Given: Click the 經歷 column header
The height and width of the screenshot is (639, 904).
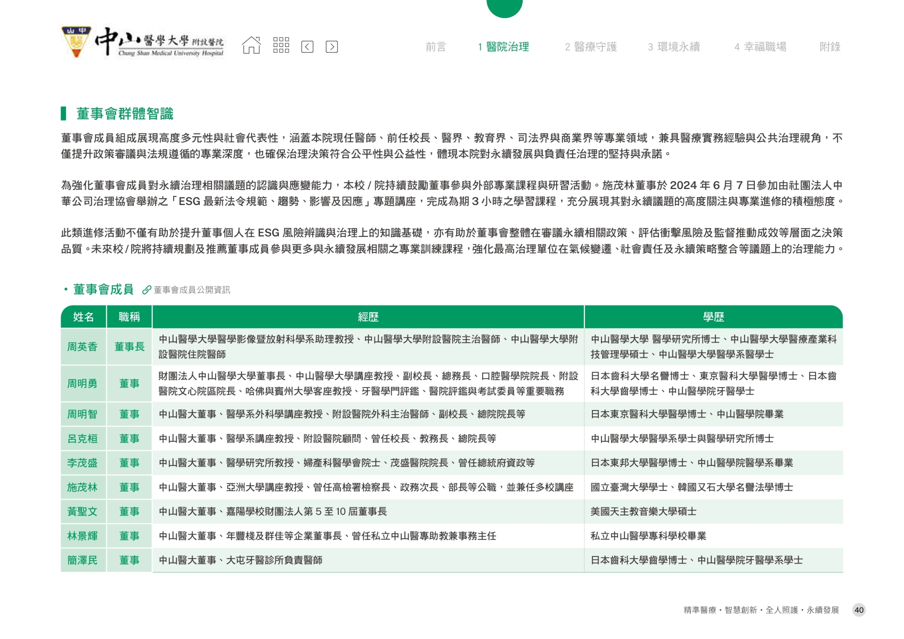Looking at the screenshot, I should [368, 317].
